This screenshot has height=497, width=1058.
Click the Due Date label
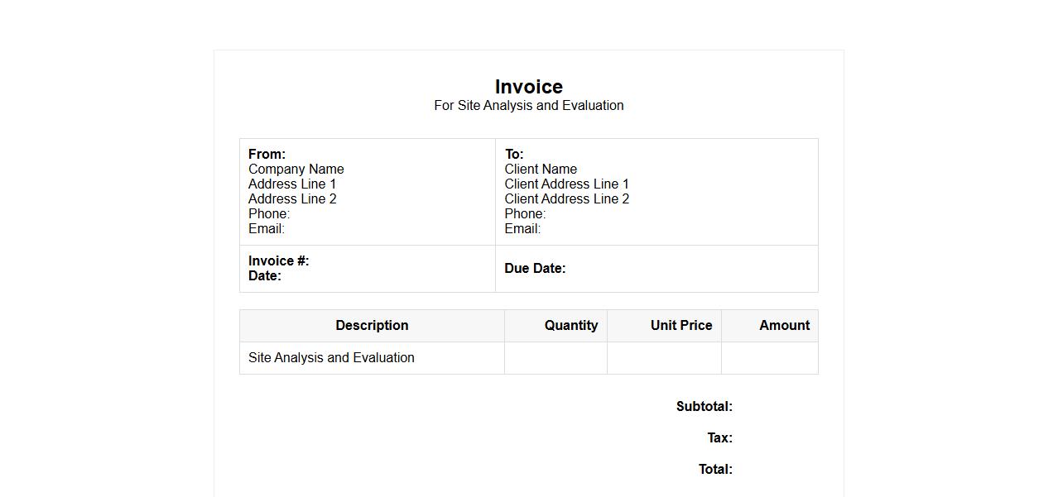click(x=535, y=269)
